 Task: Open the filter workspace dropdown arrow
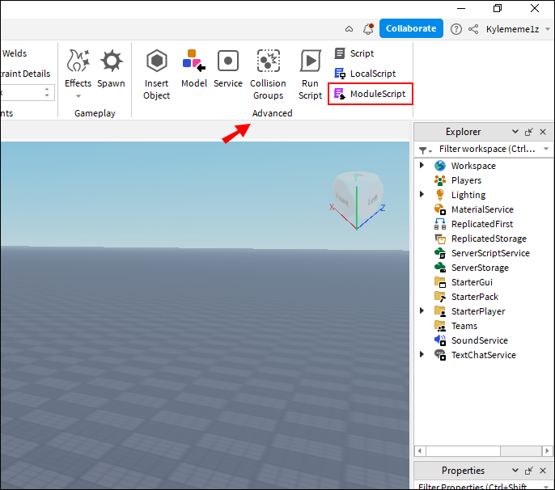pyautogui.click(x=546, y=149)
